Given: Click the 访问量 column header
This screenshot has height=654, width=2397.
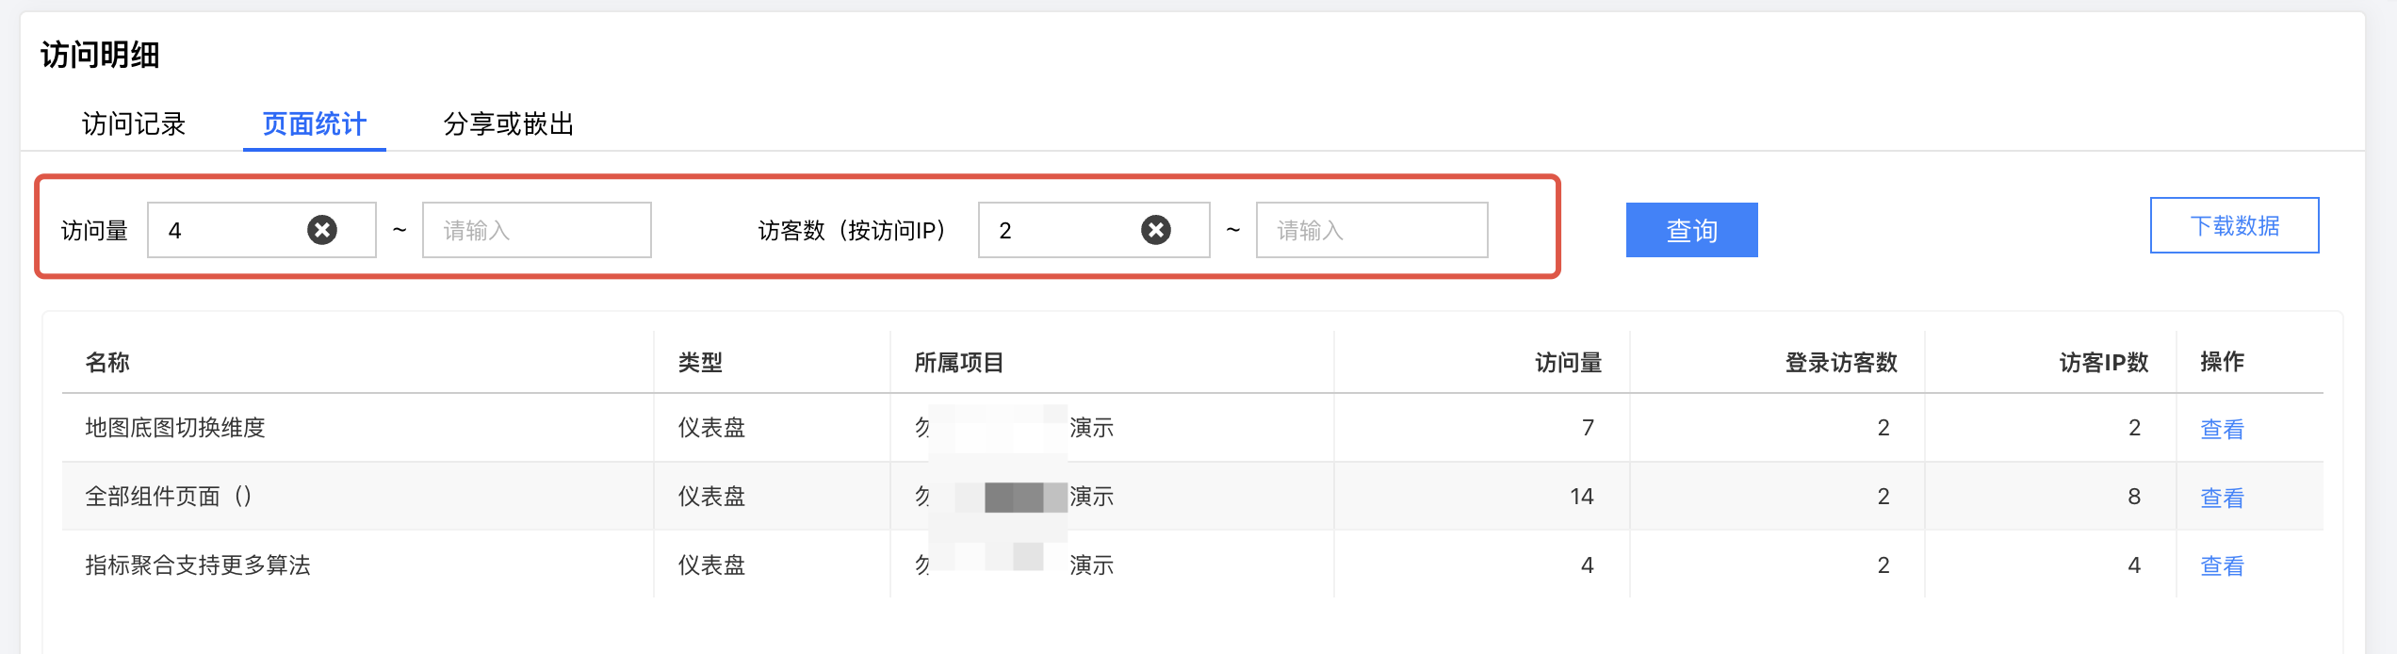Looking at the screenshot, I should click(1568, 363).
